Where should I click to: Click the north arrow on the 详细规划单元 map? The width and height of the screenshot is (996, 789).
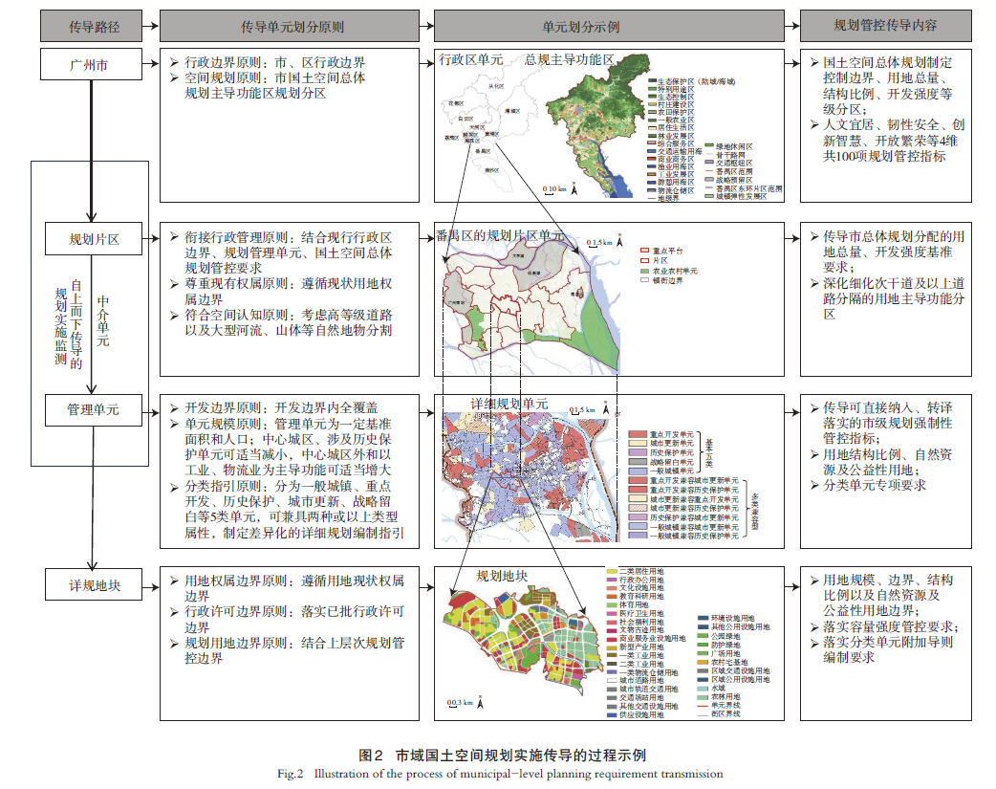[606, 408]
